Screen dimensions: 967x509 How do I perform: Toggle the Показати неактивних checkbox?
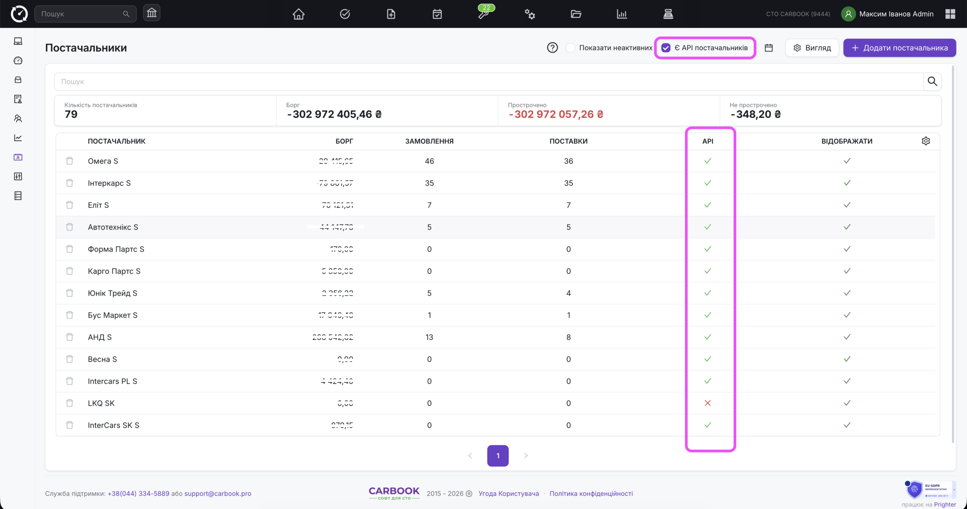point(571,48)
